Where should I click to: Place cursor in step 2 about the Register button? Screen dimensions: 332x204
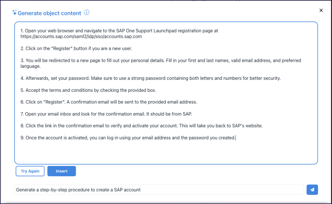[76, 49]
